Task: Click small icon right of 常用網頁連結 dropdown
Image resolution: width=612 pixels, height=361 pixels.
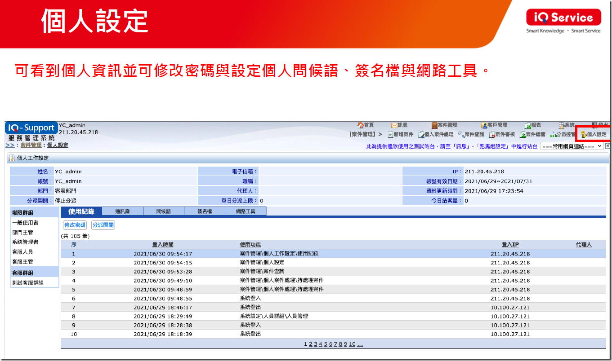Action: pyautogui.click(x=608, y=146)
